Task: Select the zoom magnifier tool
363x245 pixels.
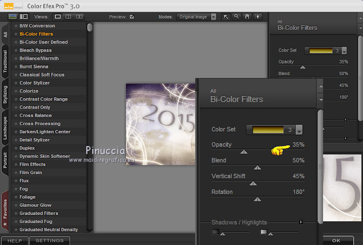Action: 236,17
